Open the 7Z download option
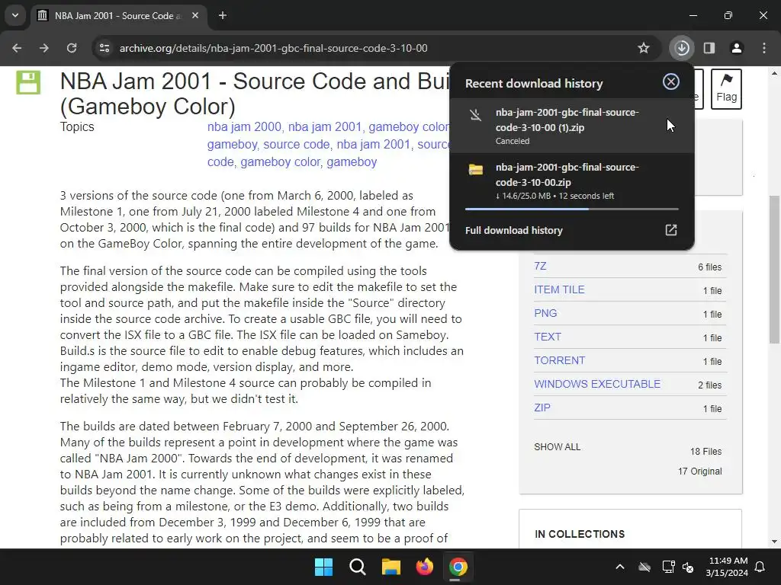 pos(540,266)
